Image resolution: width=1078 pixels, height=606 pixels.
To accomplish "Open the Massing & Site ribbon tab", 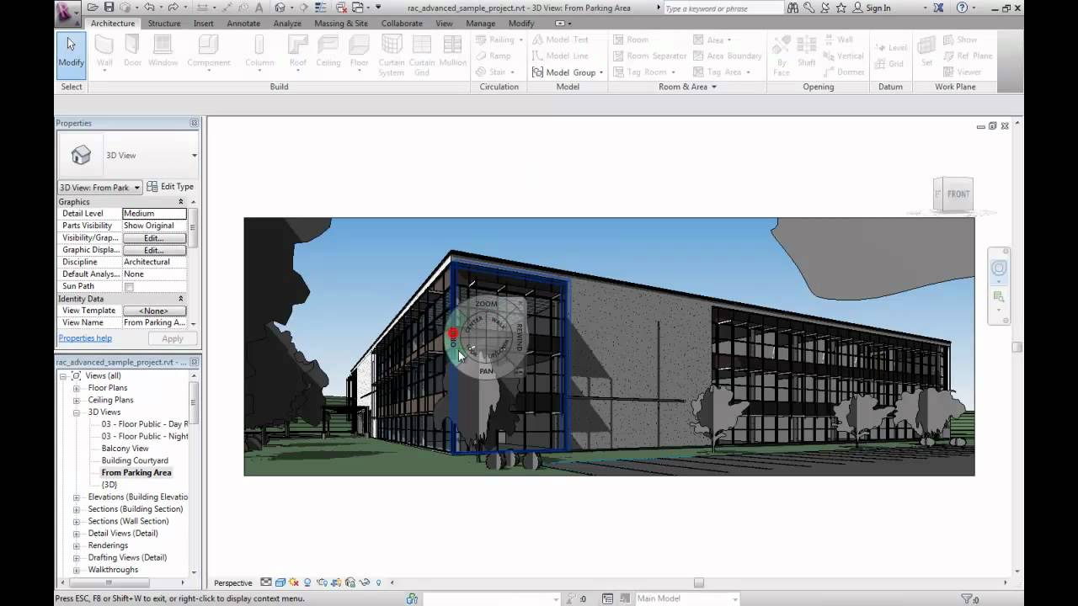I will pyautogui.click(x=341, y=24).
